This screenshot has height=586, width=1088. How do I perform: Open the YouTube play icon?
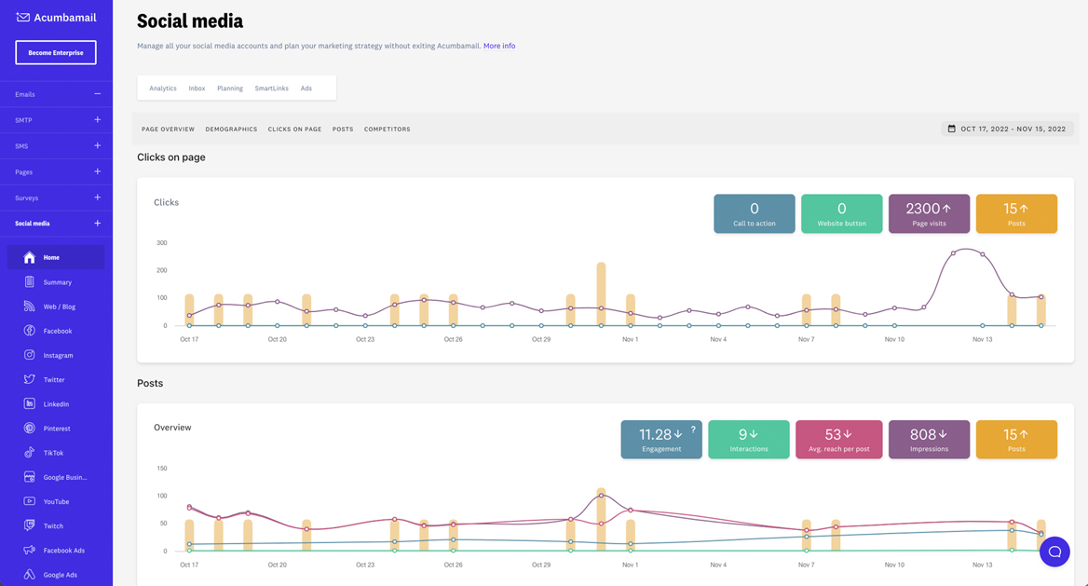pos(30,501)
